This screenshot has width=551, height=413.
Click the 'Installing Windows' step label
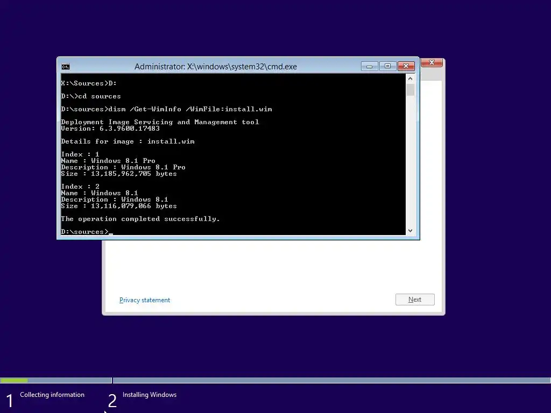coord(150,395)
